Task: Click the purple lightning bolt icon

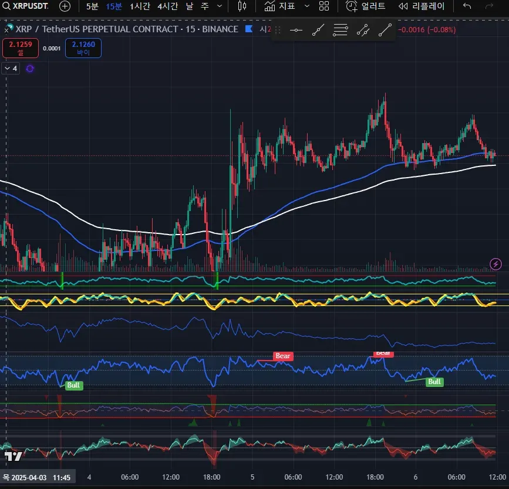Action: coord(495,264)
